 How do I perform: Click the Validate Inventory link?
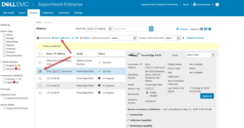tap(195, 38)
